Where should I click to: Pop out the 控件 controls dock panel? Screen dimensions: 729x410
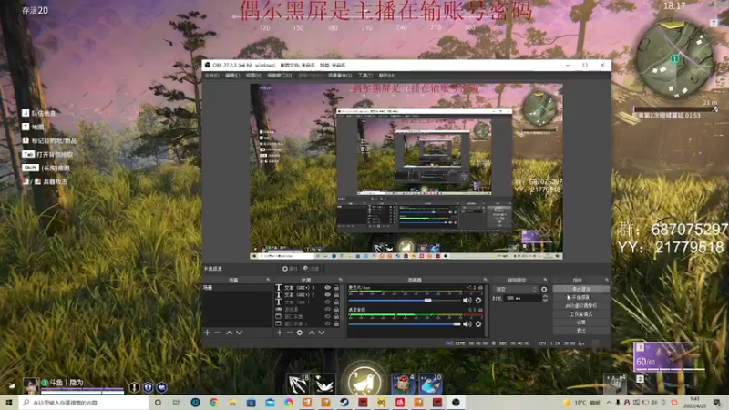coord(606,280)
